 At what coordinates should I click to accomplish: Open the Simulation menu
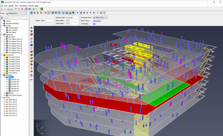point(23,6)
